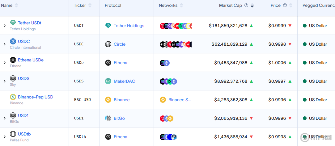Click the Market Cap info help icon

[x=246, y=5]
